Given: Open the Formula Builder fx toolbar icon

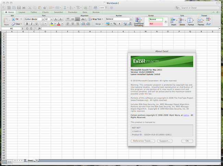Looking at the screenshot, I should 85,8.
